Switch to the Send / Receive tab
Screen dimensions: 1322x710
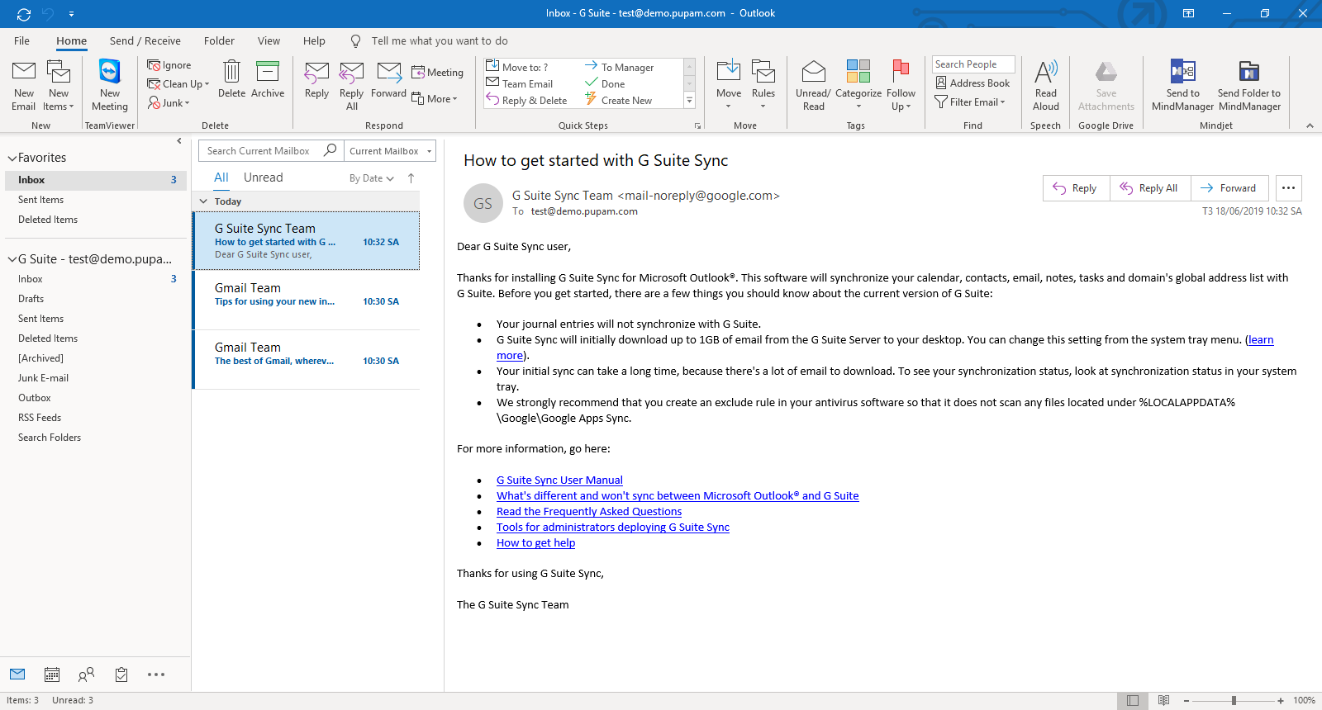pyautogui.click(x=145, y=40)
